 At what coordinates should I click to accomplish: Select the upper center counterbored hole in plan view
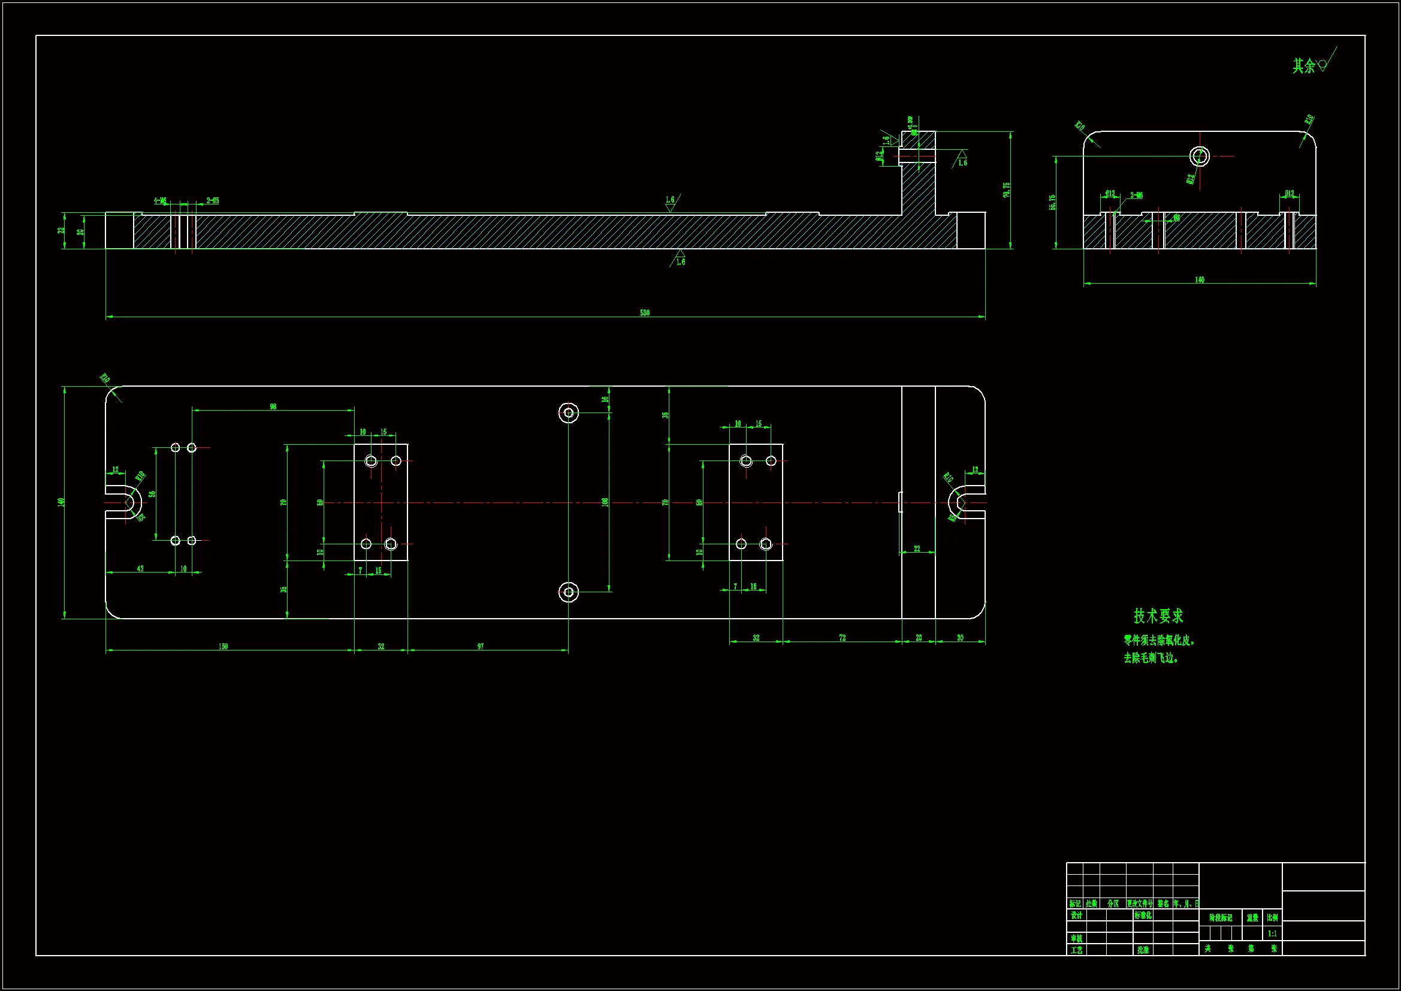(x=568, y=414)
